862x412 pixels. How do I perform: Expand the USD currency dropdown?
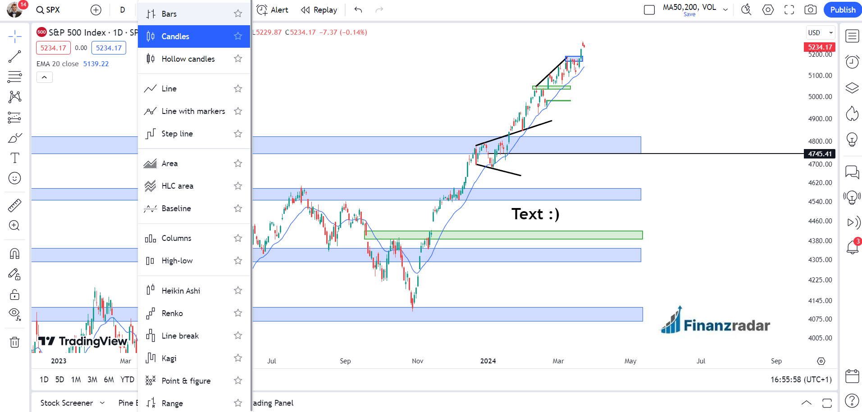[820, 32]
